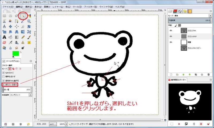Toggle the なめらかに checkbox

[x=3, y=73]
